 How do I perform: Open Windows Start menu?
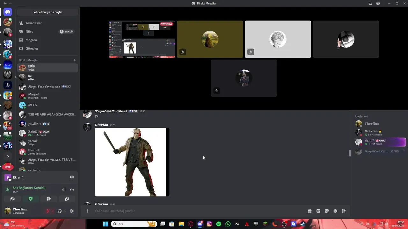tap(105, 224)
